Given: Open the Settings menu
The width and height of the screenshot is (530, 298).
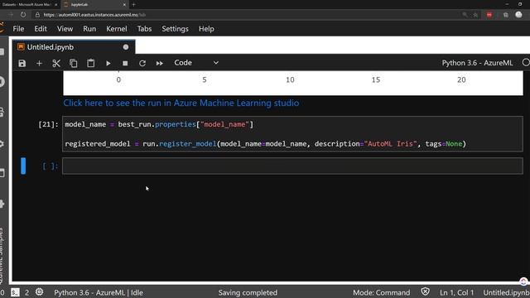Looking at the screenshot, I should (x=175, y=29).
